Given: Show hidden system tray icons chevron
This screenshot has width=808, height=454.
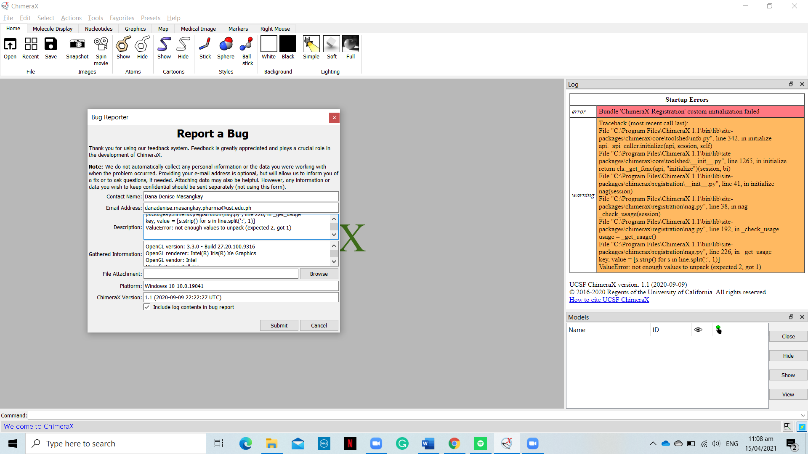Looking at the screenshot, I should coord(653,444).
